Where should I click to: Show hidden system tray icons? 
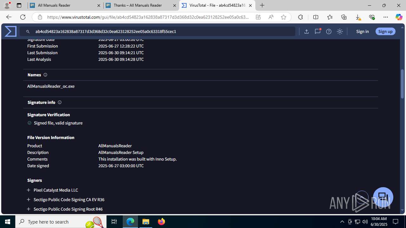click(342, 222)
